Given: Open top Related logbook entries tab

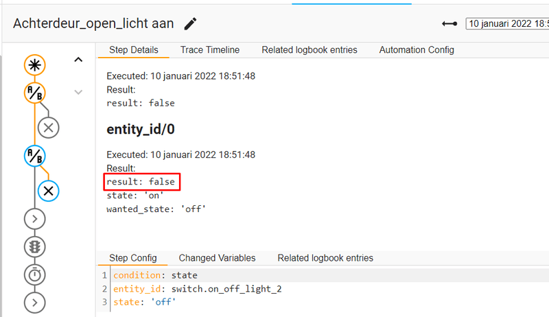Looking at the screenshot, I should [309, 50].
